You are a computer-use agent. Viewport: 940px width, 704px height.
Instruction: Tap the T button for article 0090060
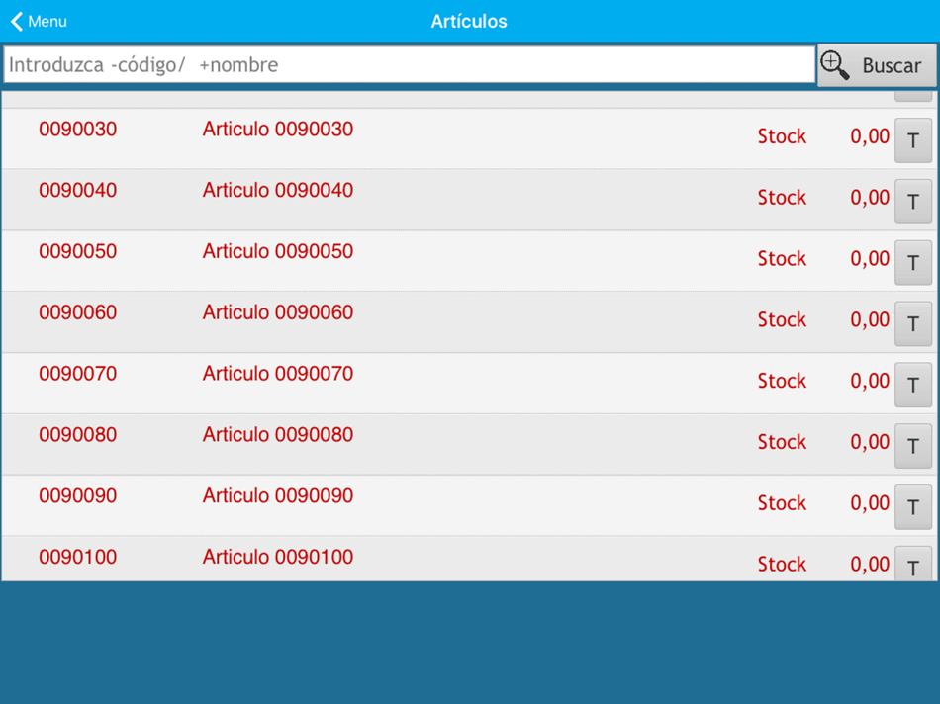tap(913, 323)
